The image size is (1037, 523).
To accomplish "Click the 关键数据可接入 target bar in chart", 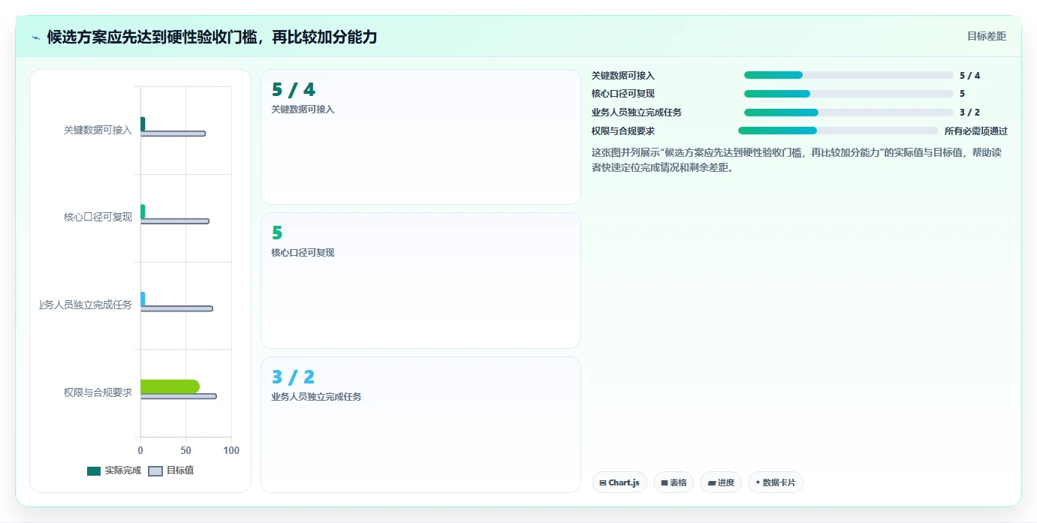I will pyautogui.click(x=173, y=134).
